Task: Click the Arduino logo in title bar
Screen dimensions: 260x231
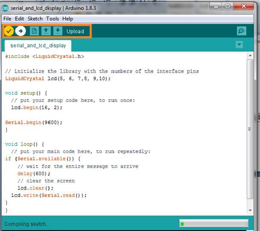Action: (5, 8)
